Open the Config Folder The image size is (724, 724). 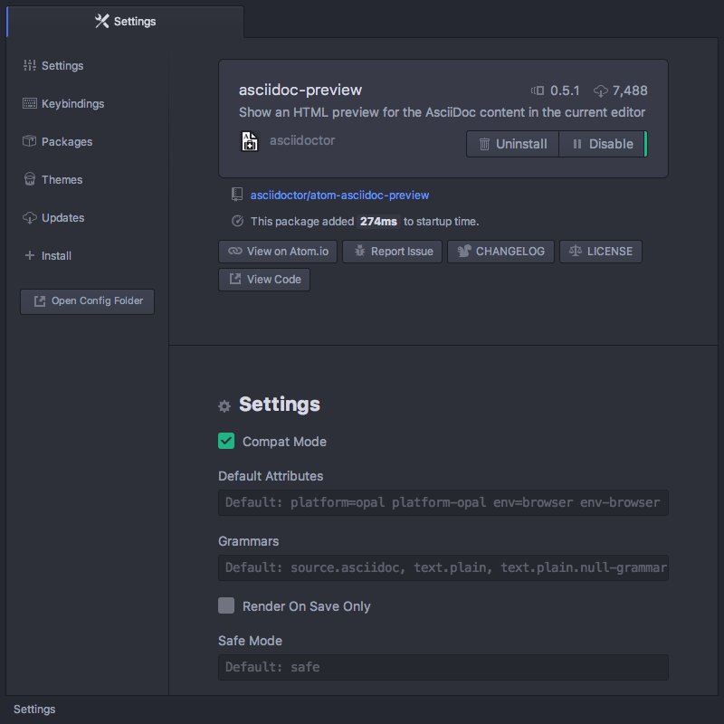(x=87, y=301)
